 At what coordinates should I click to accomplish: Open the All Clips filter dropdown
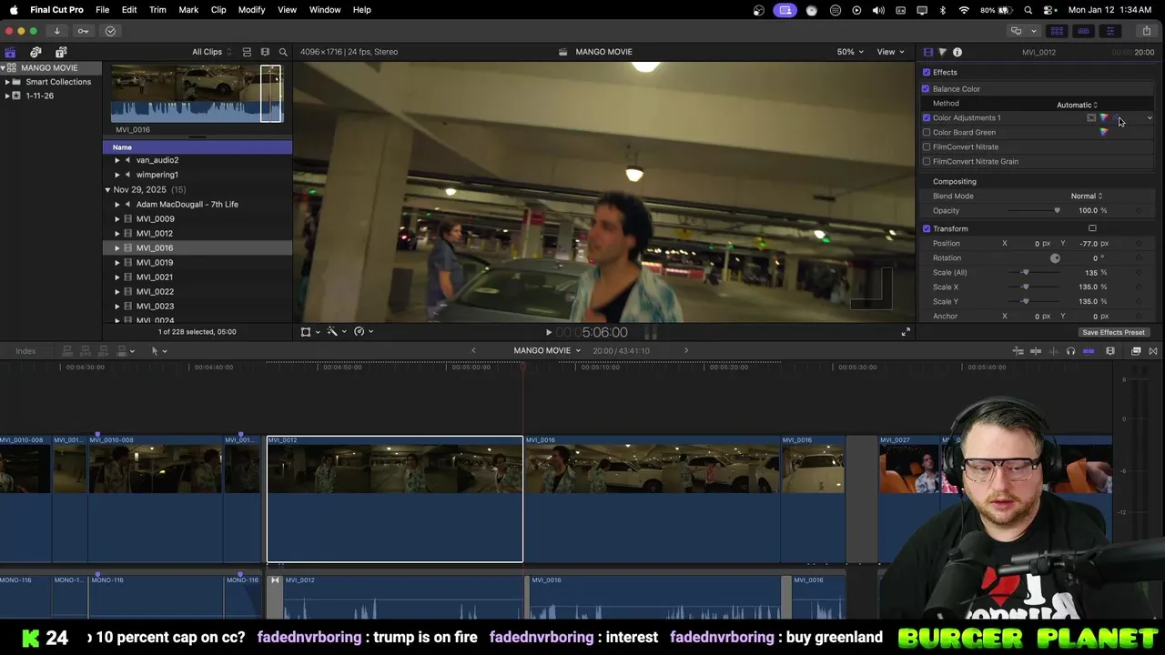(x=212, y=52)
